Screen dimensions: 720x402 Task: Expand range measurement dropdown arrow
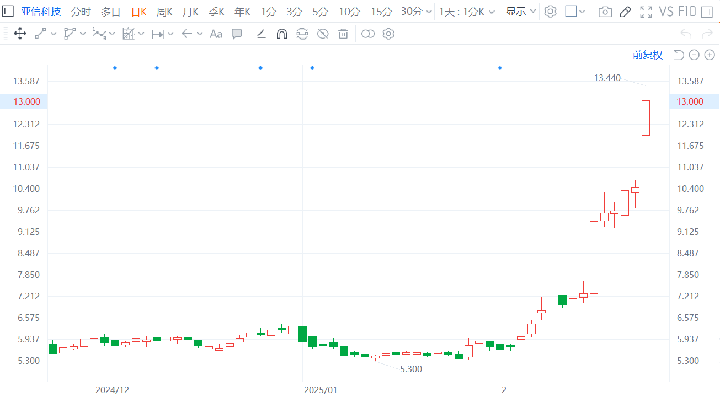pyautogui.click(x=170, y=34)
